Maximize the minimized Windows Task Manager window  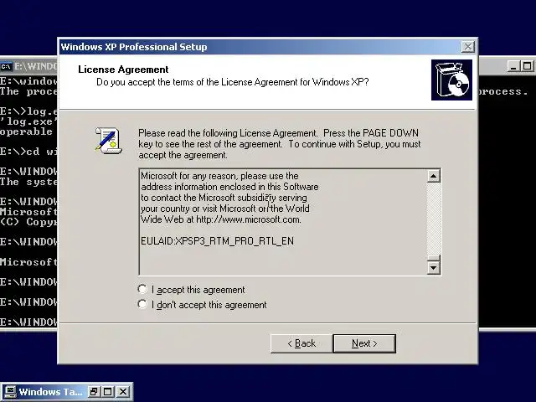108,392
